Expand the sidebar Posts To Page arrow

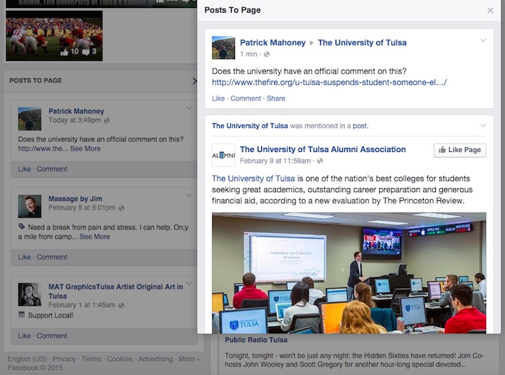coord(194,81)
